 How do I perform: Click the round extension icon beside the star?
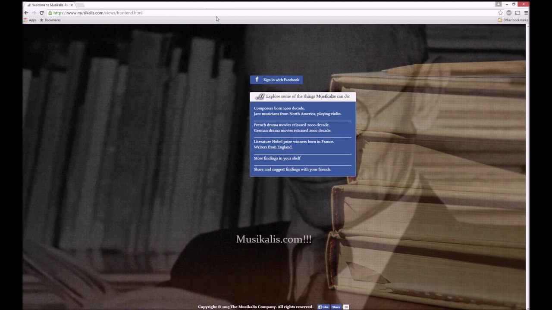click(509, 13)
